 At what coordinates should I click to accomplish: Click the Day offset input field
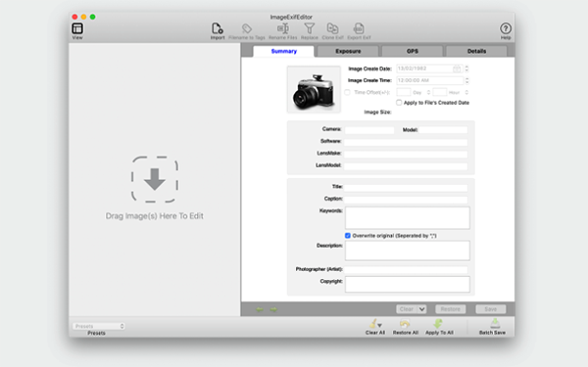(404, 92)
